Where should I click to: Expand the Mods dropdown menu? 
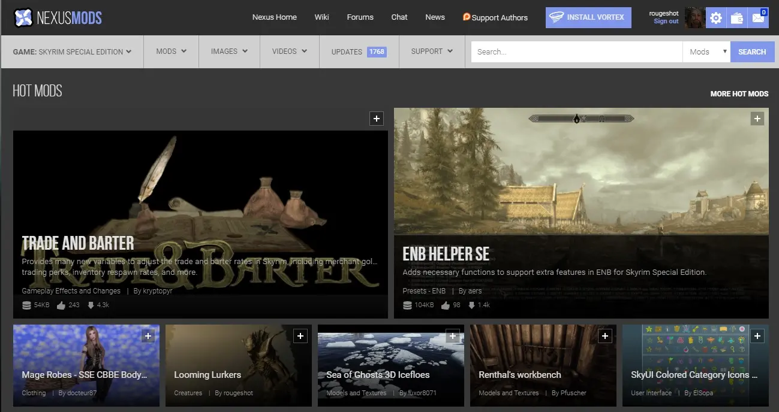coord(171,51)
